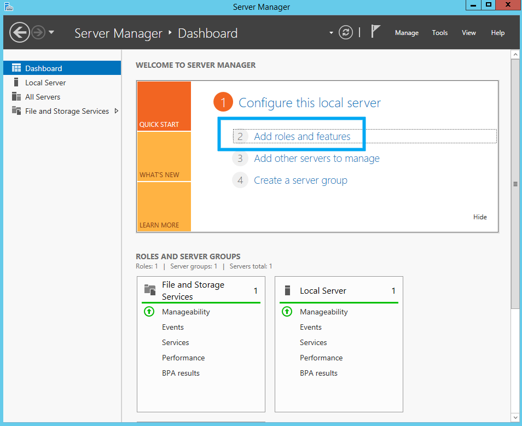Click the Server Manager icon in title bar
The image size is (522, 426).
click(x=9, y=7)
